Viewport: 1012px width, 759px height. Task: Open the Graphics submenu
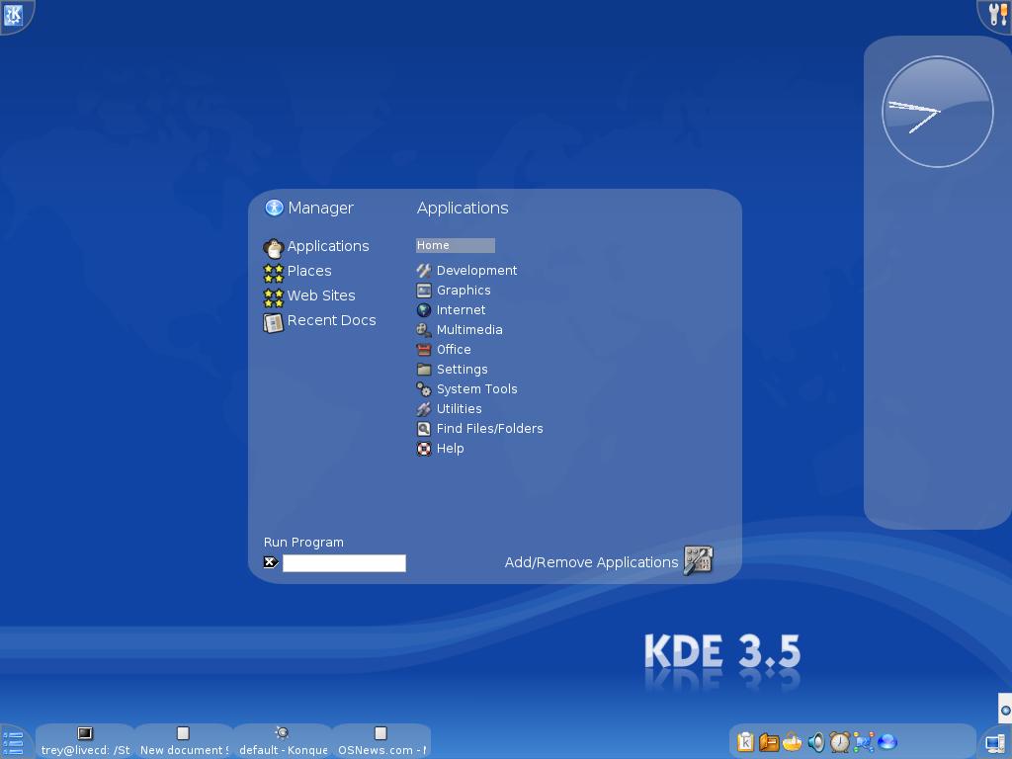coord(464,291)
